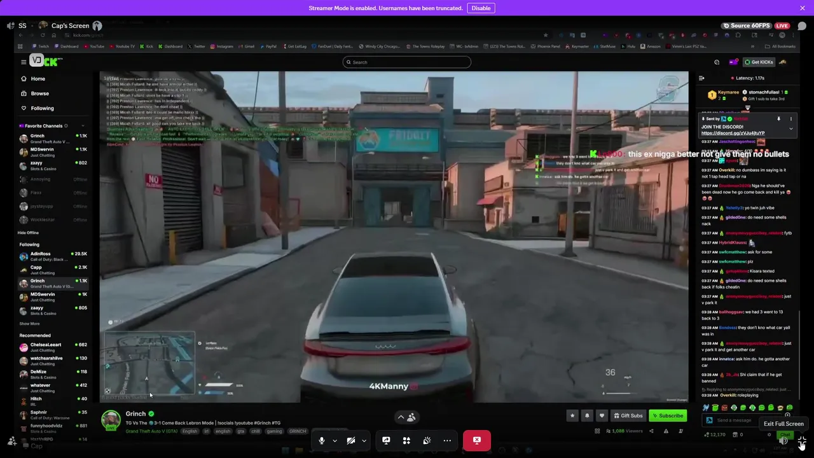Open the Kick hamburger menu
The image size is (814, 458).
pyautogui.click(x=23, y=62)
